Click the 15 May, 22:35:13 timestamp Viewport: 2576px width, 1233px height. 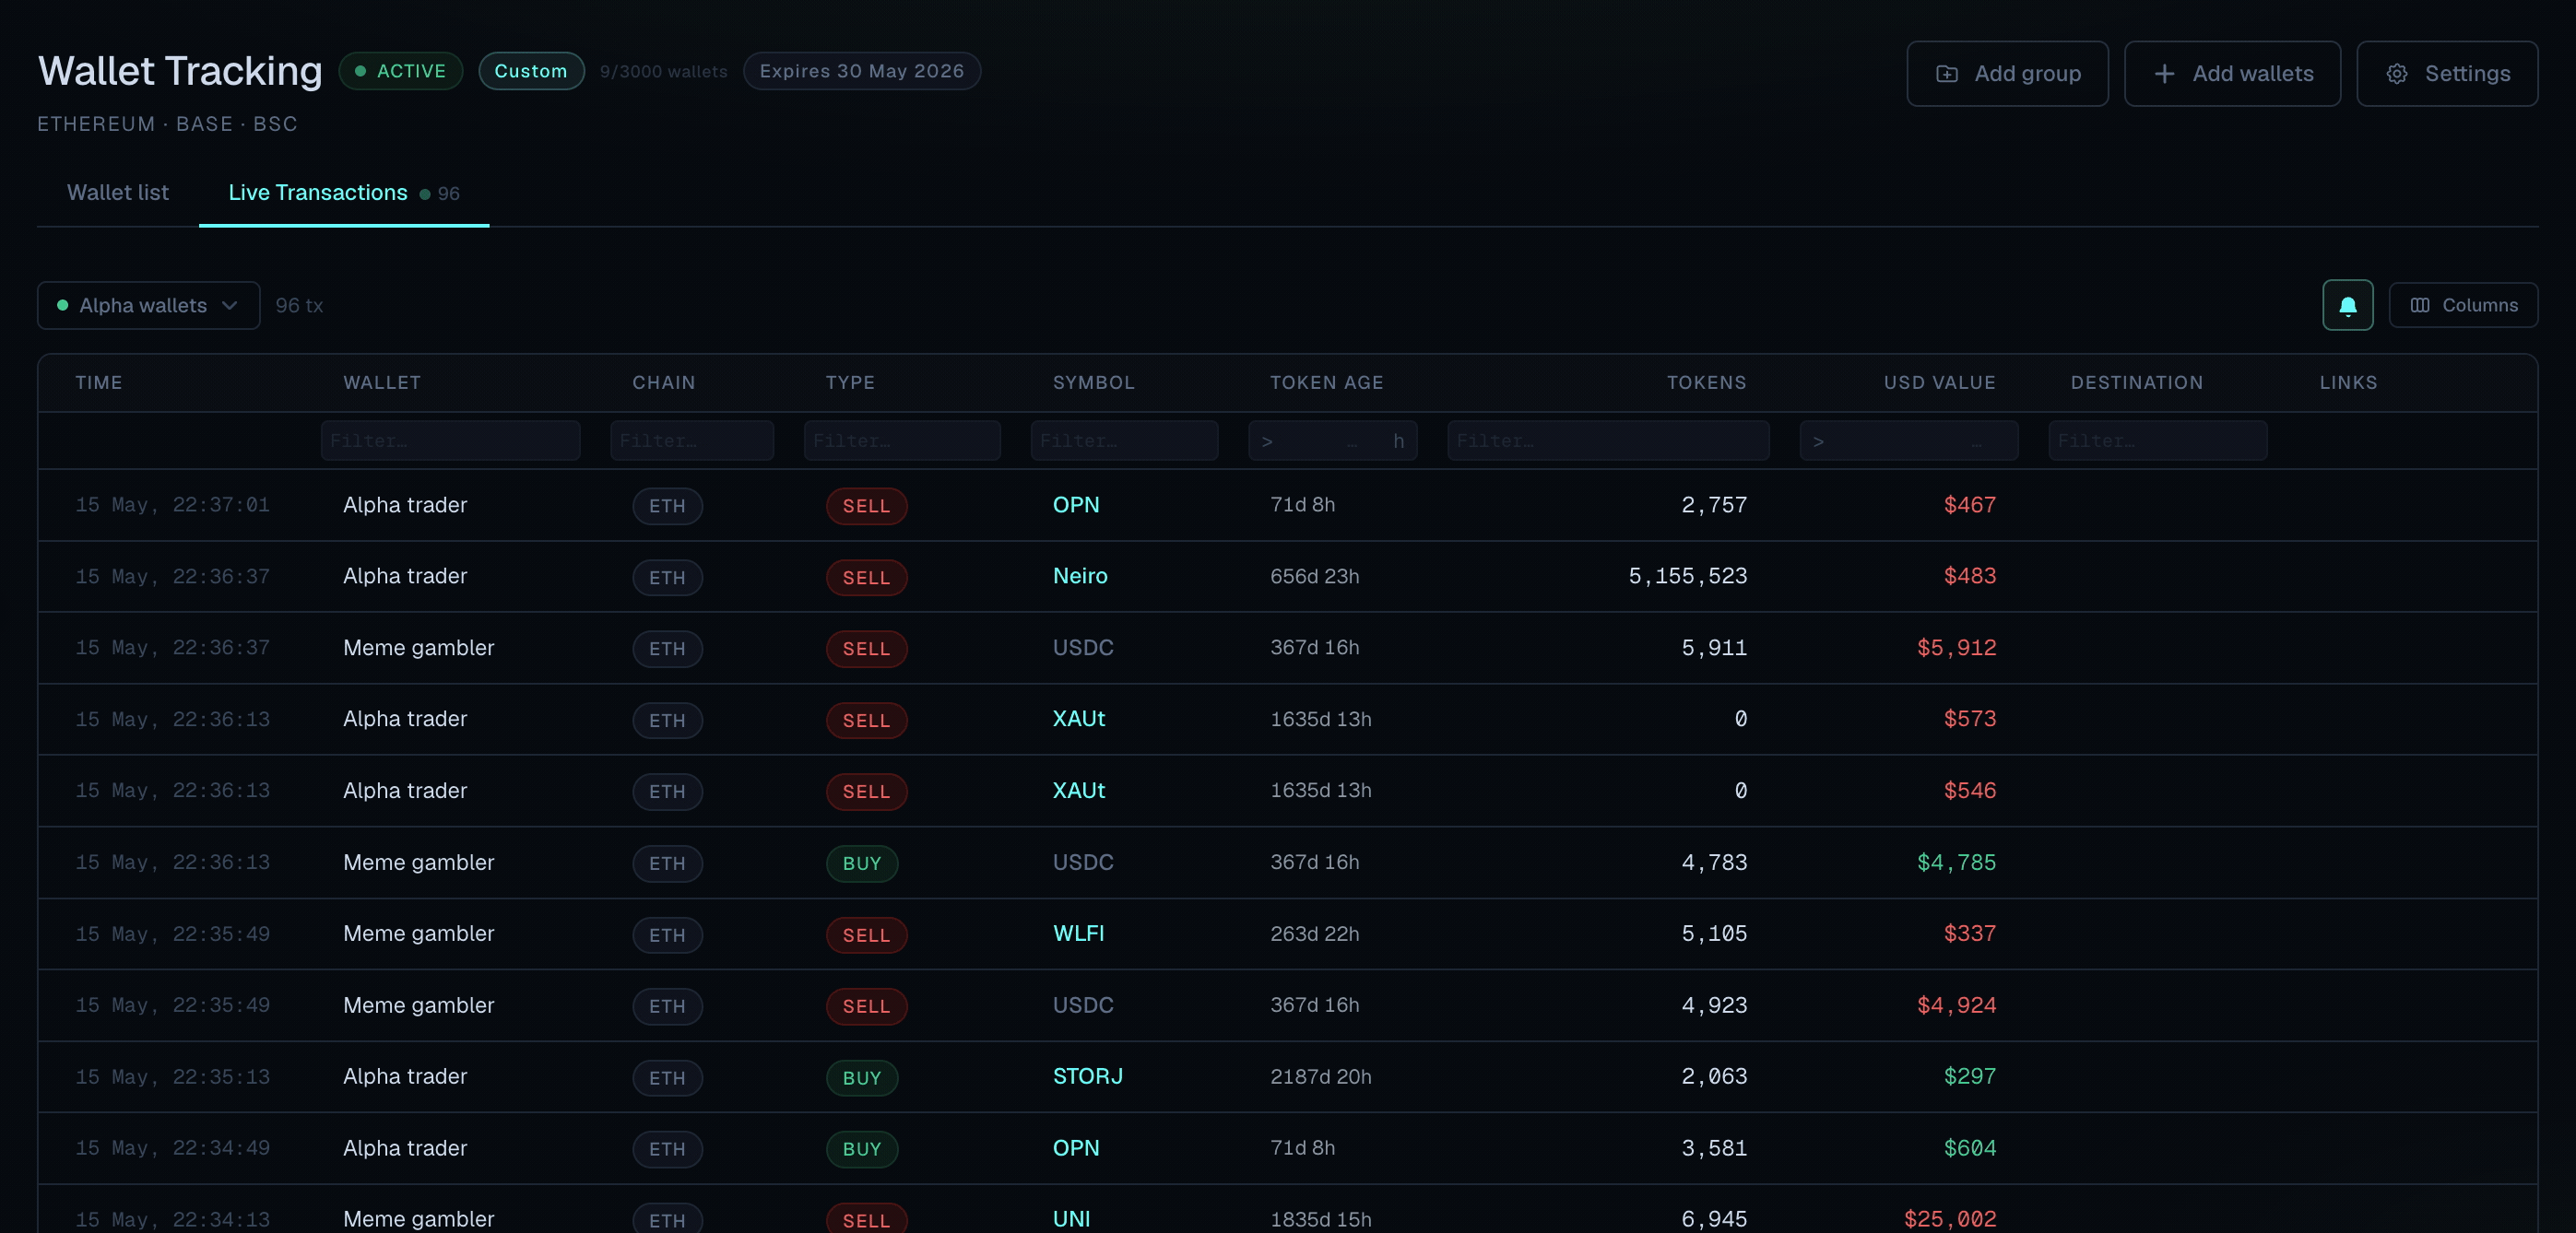point(172,1076)
